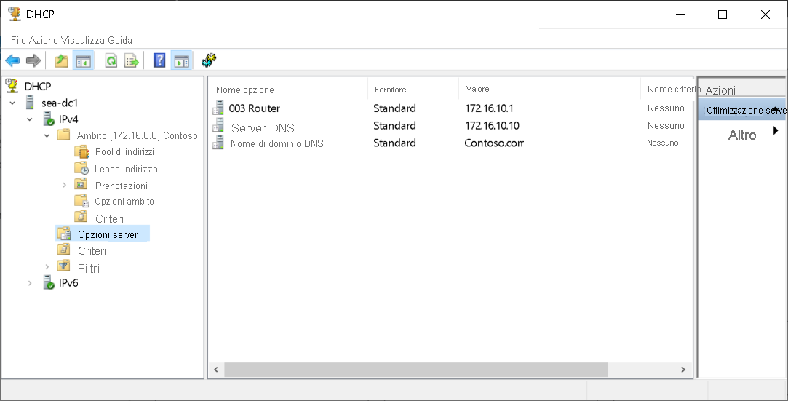This screenshot has height=401, width=788.
Task: Click the Export List toolbar icon
Action: [x=132, y=61]
